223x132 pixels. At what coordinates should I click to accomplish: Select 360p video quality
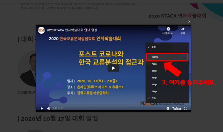pos(167,78)
